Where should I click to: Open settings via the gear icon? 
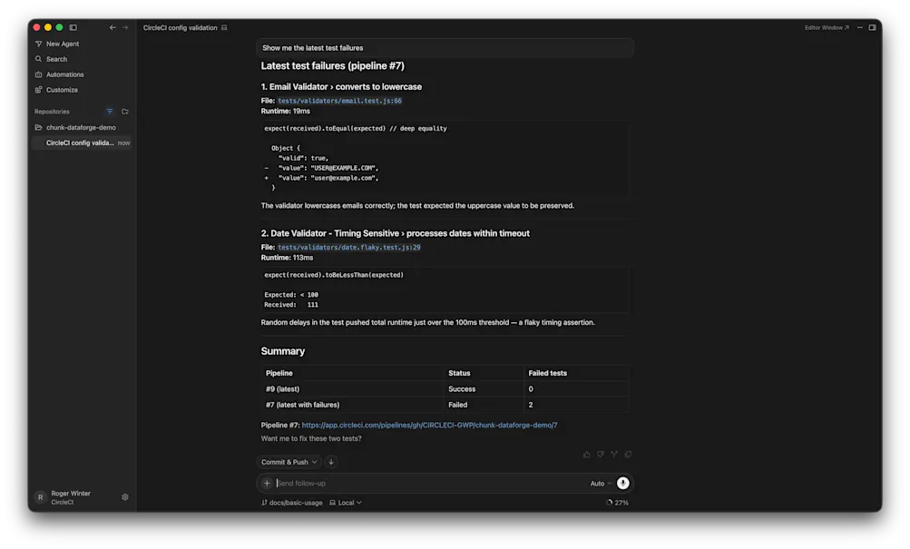tap(125, 497)
